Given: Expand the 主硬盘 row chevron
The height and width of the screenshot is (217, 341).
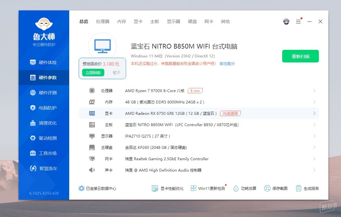Looking at the screenshot, I should [314, 147].
